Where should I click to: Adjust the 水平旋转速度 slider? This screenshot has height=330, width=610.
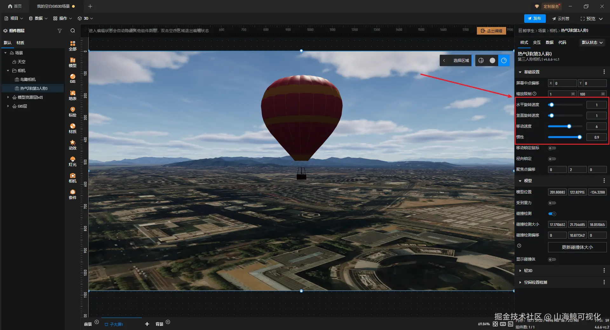pyautogui.click(x=565, y=105)
